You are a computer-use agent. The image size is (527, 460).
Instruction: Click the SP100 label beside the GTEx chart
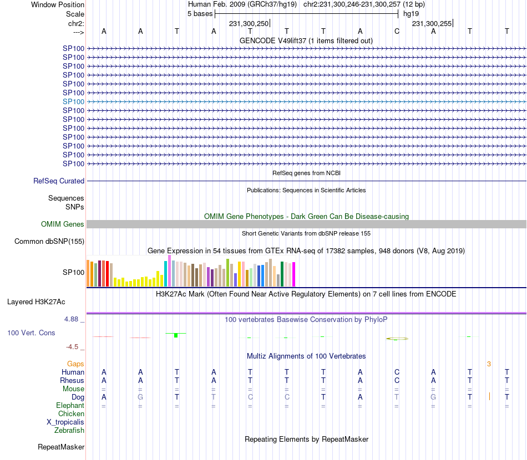(74, 272)
